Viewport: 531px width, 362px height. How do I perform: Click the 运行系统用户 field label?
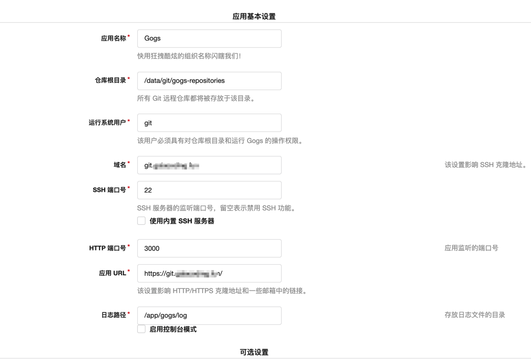pos(107,123)
